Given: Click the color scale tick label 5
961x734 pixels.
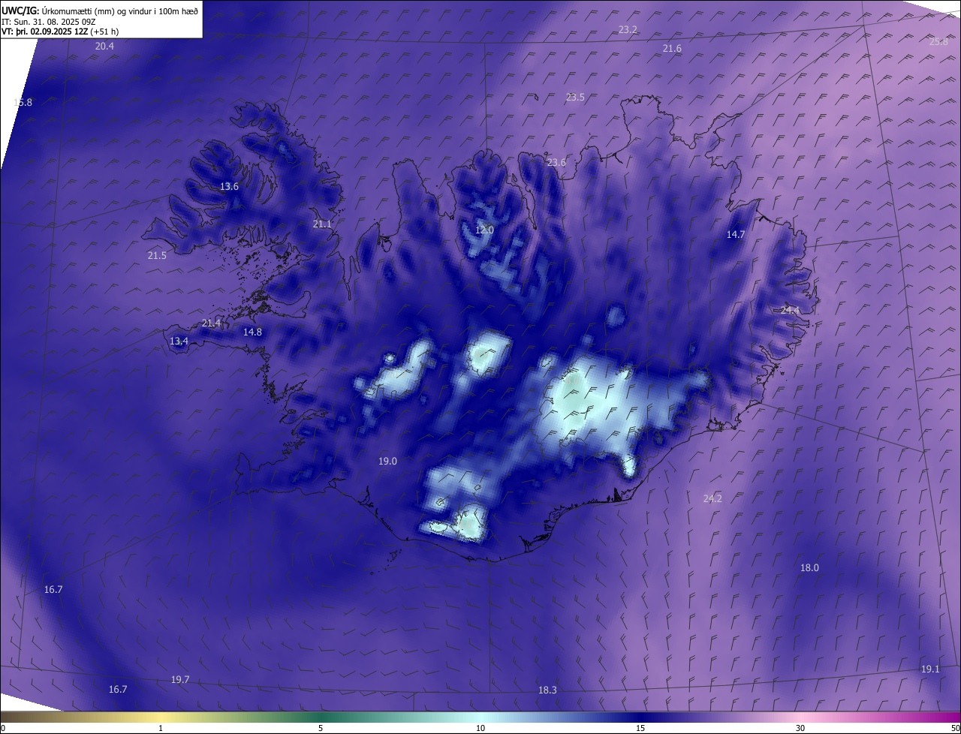Looking at the screenshot, I should pyautogui.click(x=321, y=729).
